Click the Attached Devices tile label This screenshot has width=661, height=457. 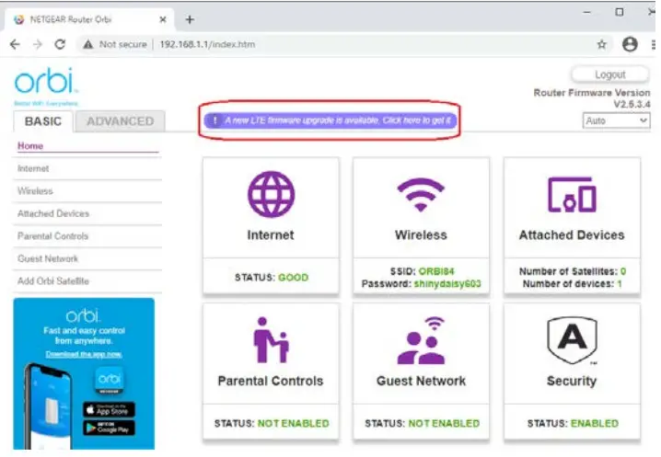tap(572, 235)
